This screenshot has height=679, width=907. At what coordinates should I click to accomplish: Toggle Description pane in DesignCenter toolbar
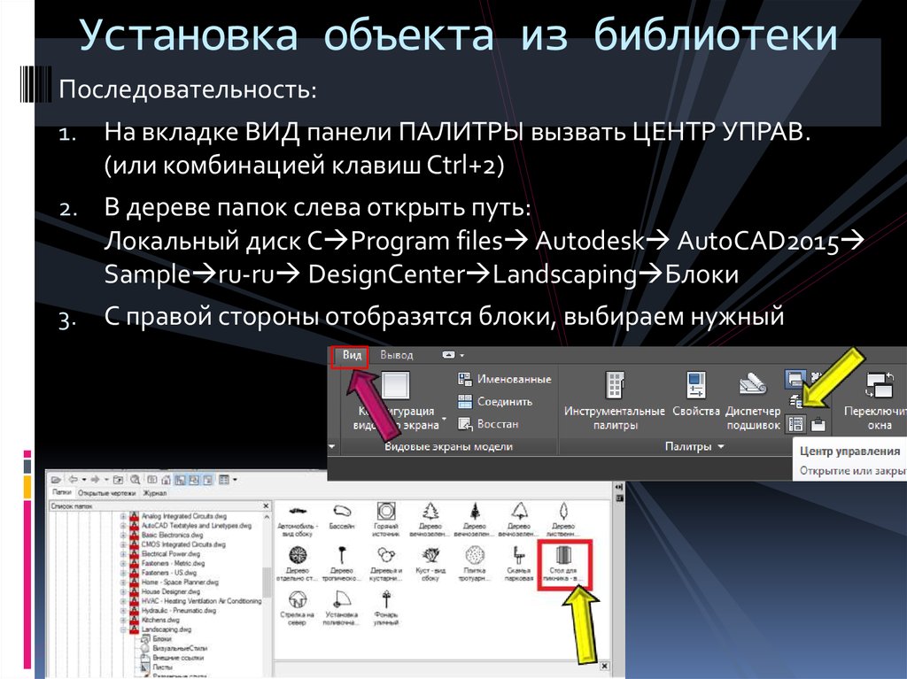pyautogui.click(x=207, y=480)
